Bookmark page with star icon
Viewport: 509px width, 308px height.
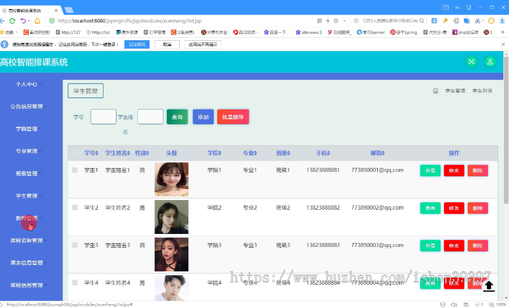point(336,21)
